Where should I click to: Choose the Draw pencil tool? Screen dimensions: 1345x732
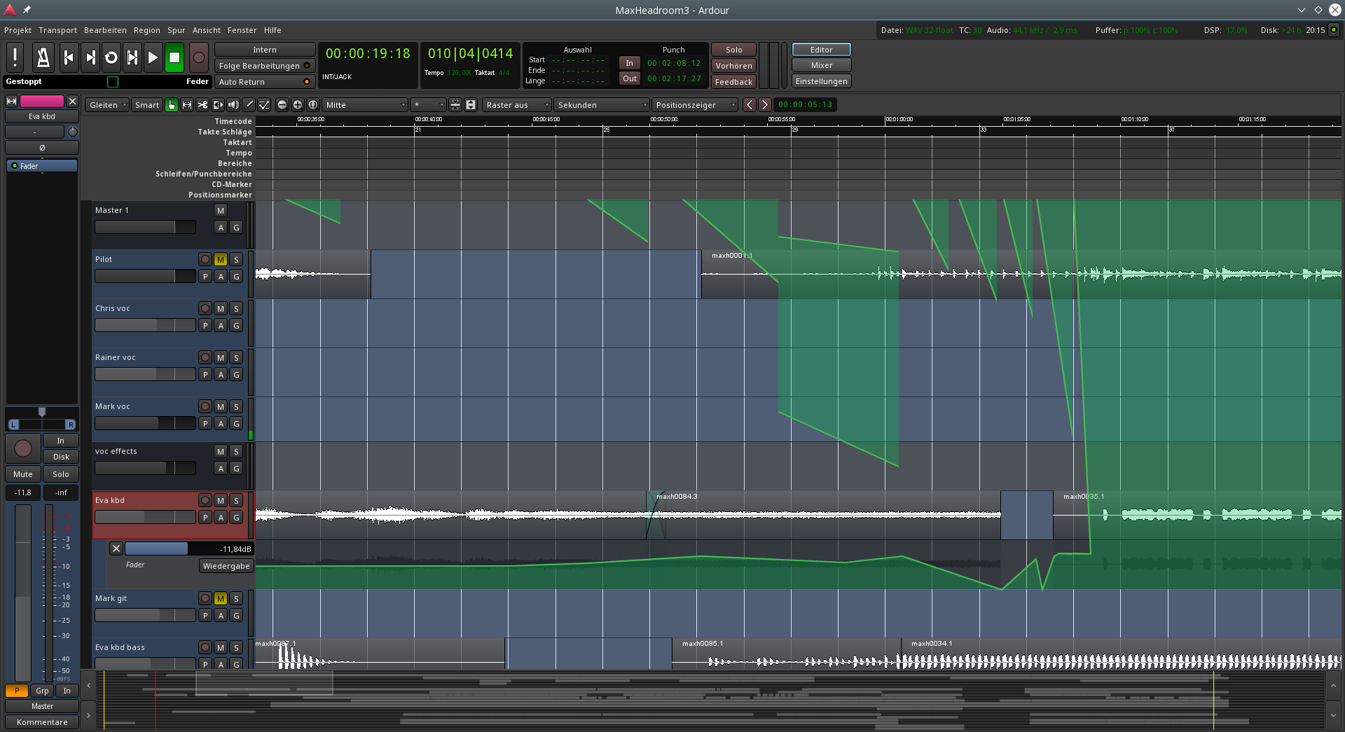(x=249, y=105)
